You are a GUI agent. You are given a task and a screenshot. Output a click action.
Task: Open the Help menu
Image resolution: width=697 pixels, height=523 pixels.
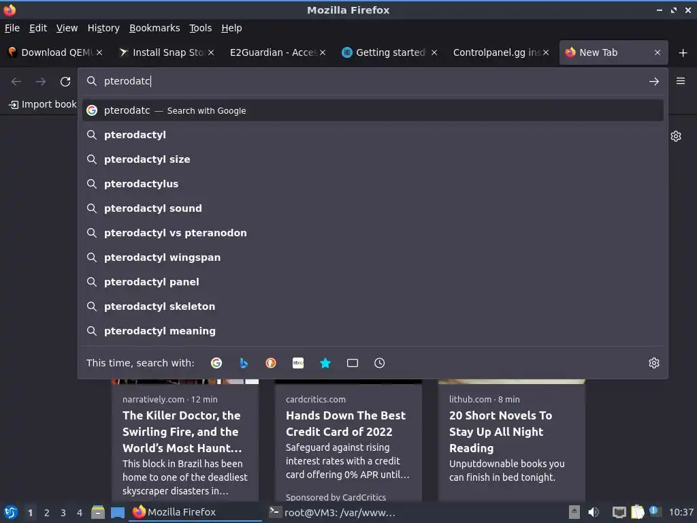coord(231,28)
